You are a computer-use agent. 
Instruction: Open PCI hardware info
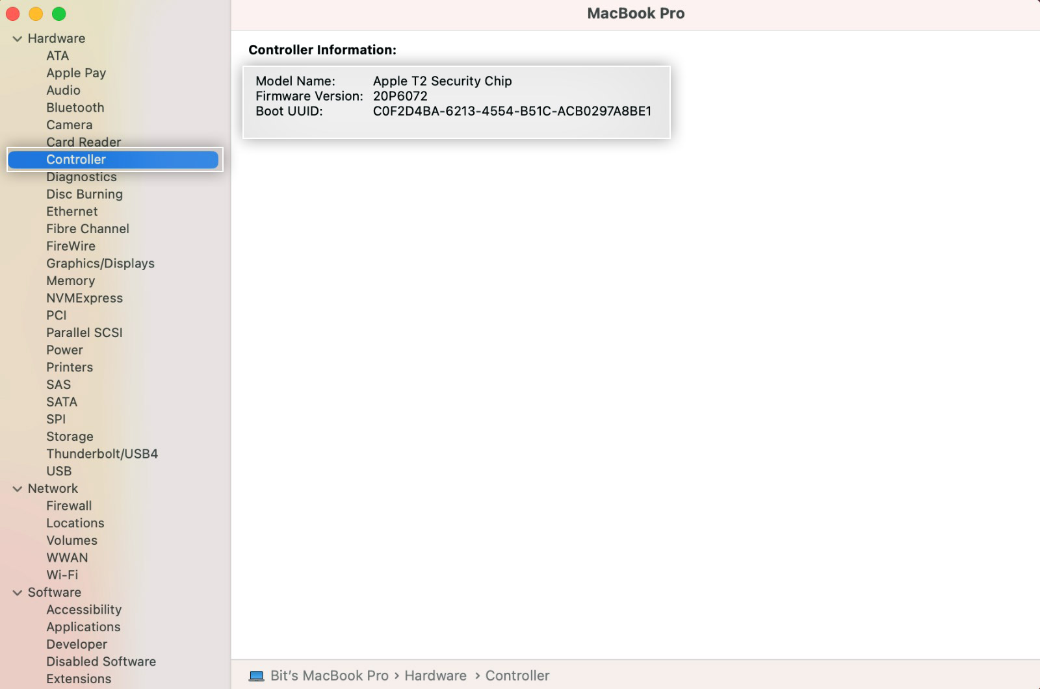click(56, 316)
